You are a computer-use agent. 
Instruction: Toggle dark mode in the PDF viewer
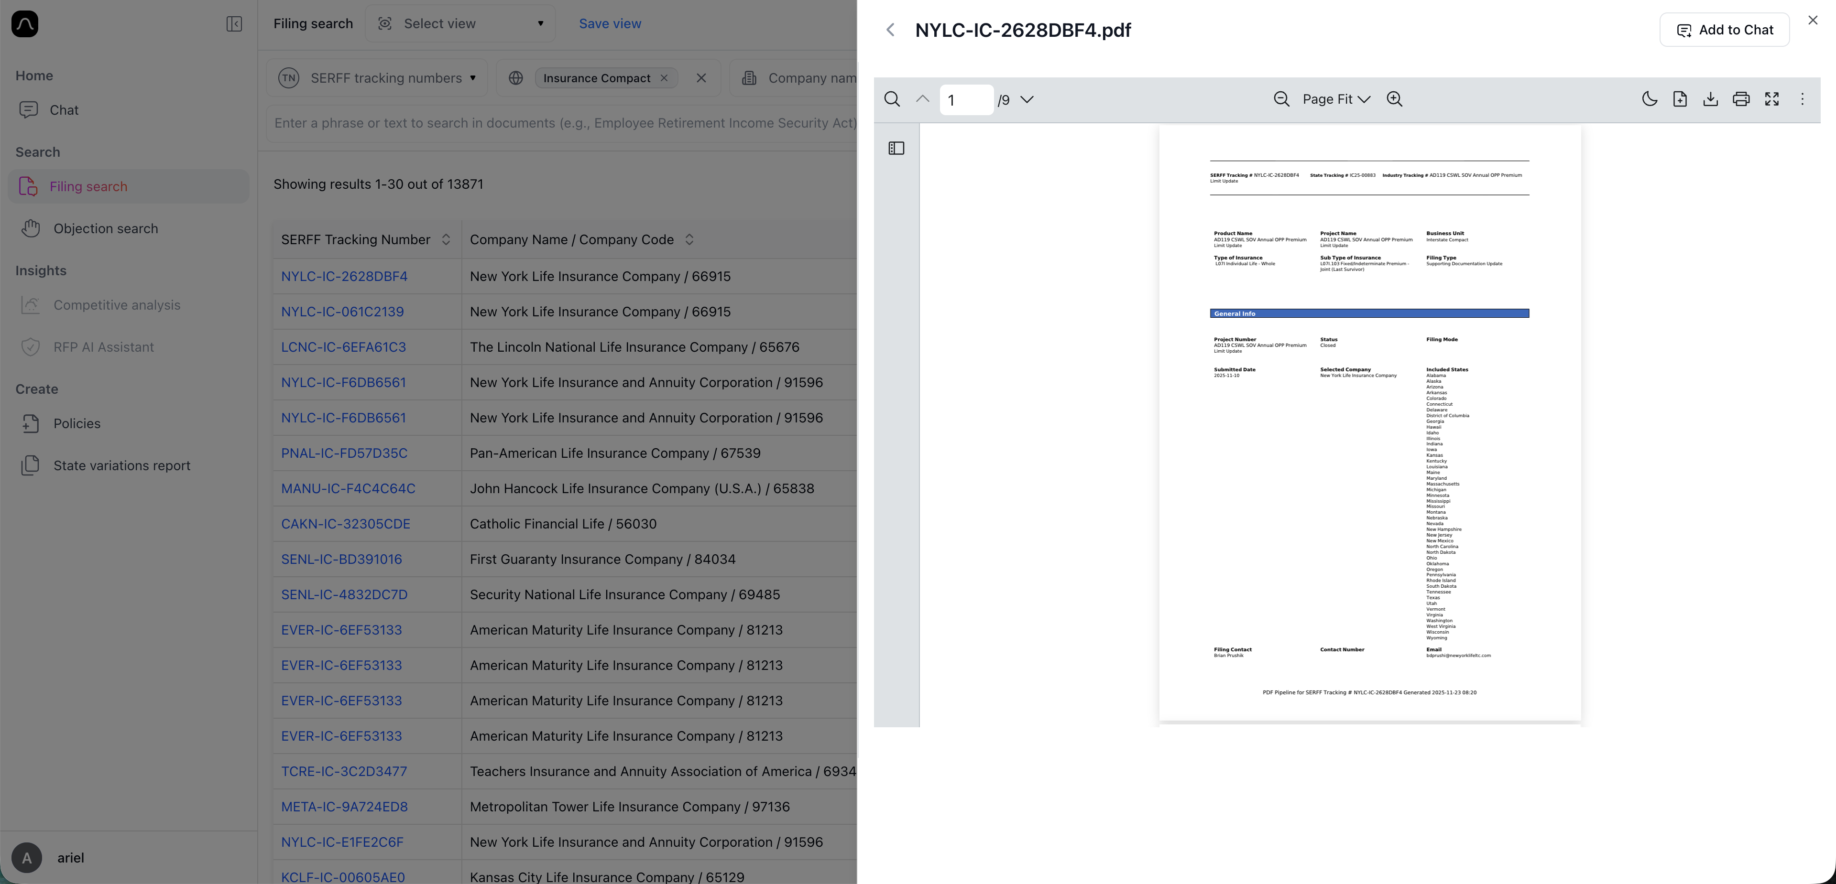pos(1649,99)
